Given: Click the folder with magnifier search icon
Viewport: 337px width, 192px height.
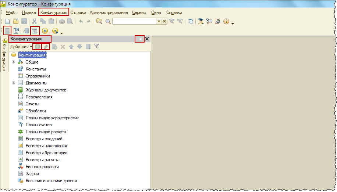Looking at the screenshot, I should 99,21.
